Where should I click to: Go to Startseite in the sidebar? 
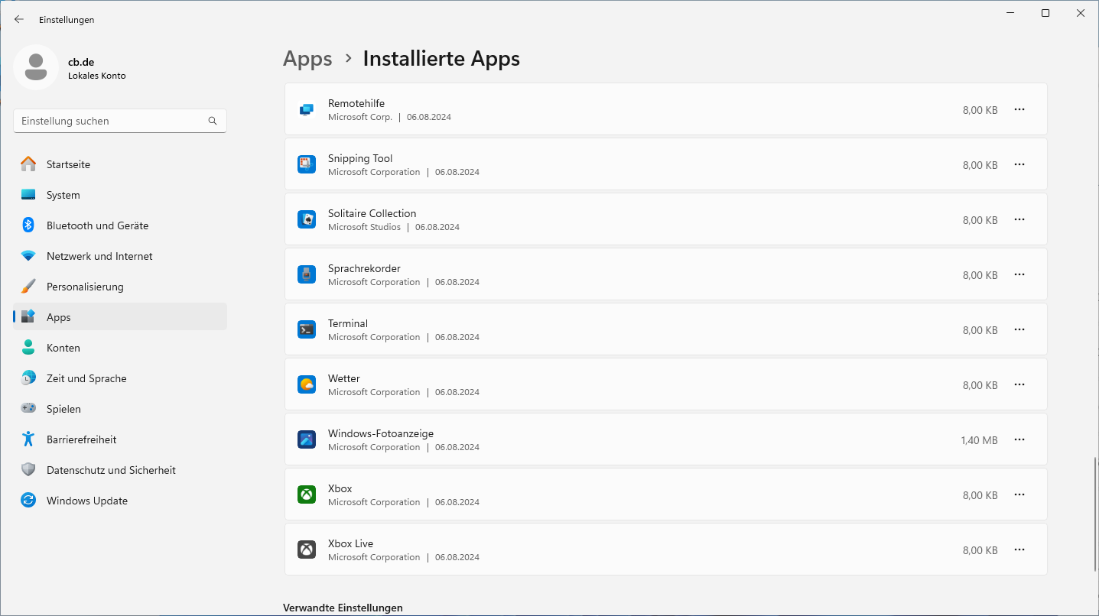[x=120, y=164]
